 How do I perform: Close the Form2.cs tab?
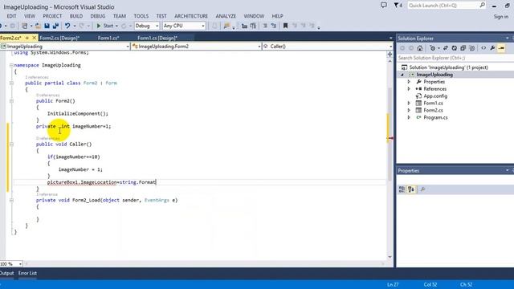point(34,38)
